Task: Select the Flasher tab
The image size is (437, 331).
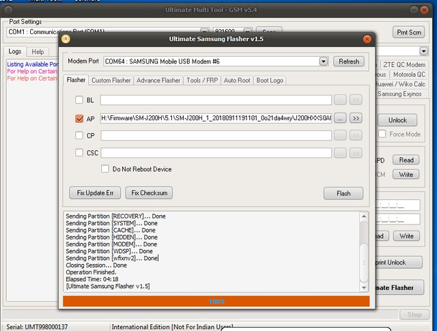Action: coord(76,80)
